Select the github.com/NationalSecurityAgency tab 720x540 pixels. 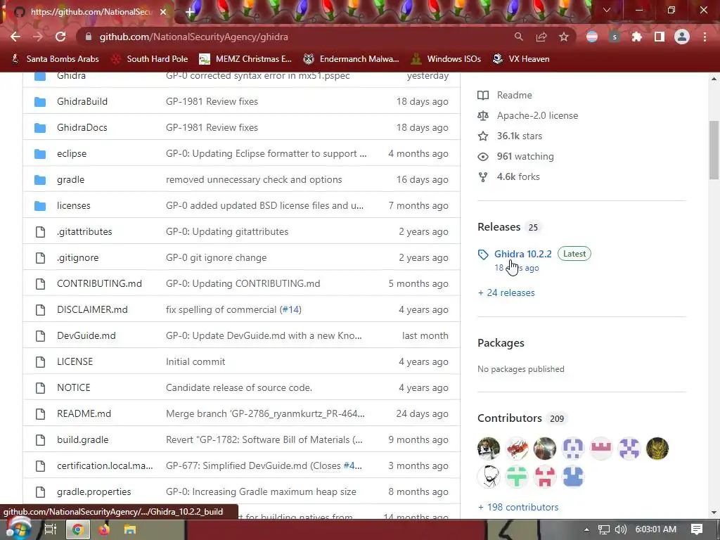click(x=91, y=12)
